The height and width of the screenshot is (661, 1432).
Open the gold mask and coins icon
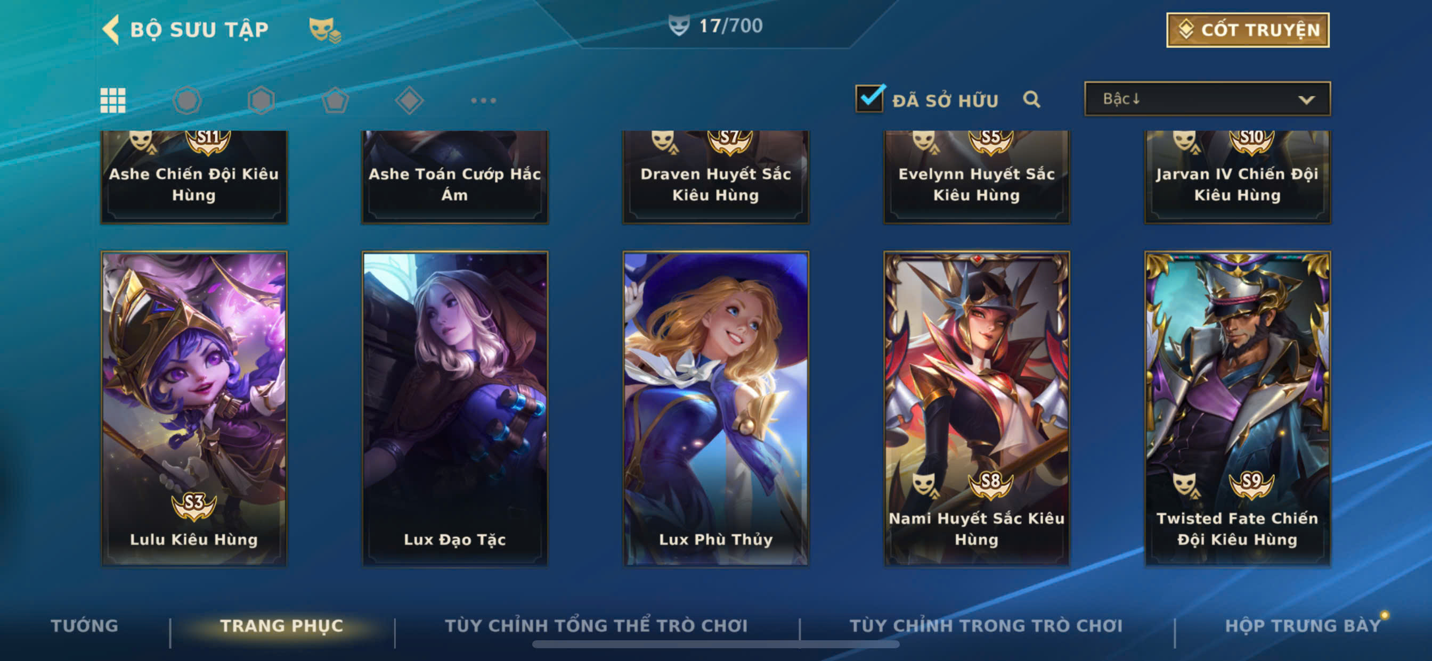pyautogui.click(x=325, y=29)
